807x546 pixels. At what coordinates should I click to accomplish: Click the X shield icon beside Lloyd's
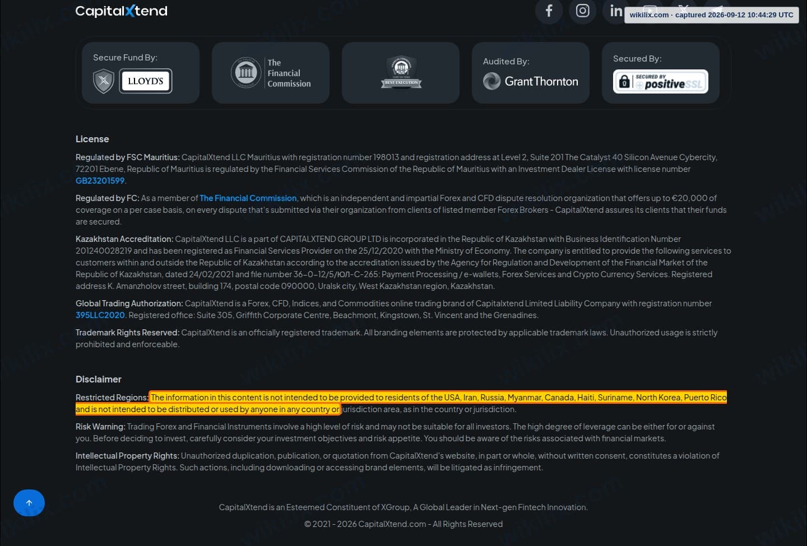pos(104,81)
